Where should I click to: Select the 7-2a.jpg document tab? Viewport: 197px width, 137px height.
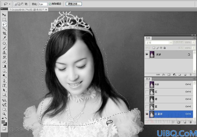26,9
